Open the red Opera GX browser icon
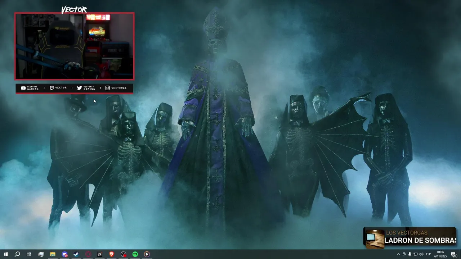 88,254
